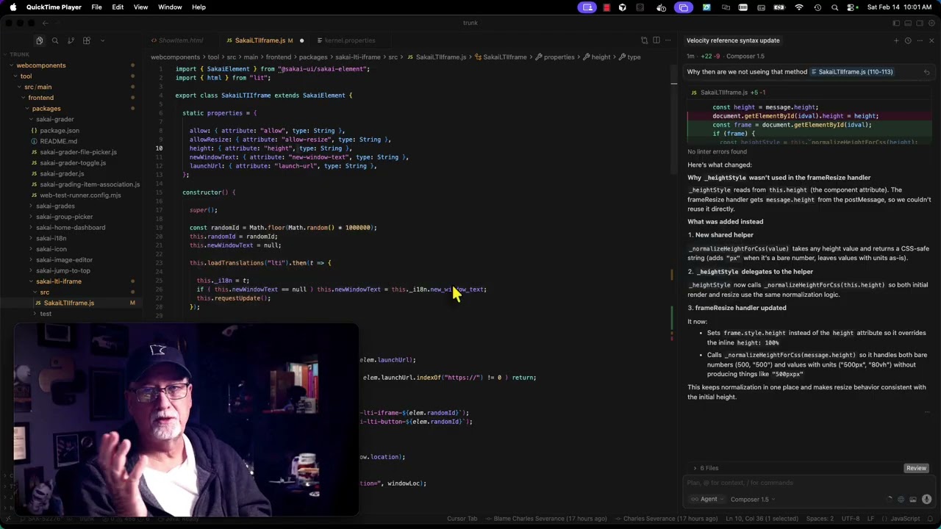The image size is (941, 529).
Task: Open the Help menu
Action: 198,7
